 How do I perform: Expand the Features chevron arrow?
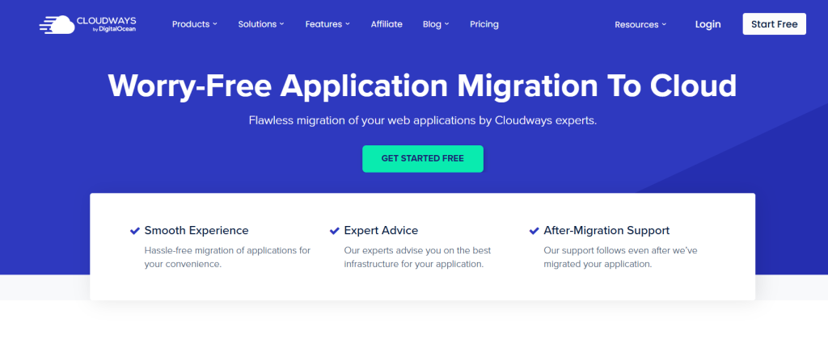(348, 24)
